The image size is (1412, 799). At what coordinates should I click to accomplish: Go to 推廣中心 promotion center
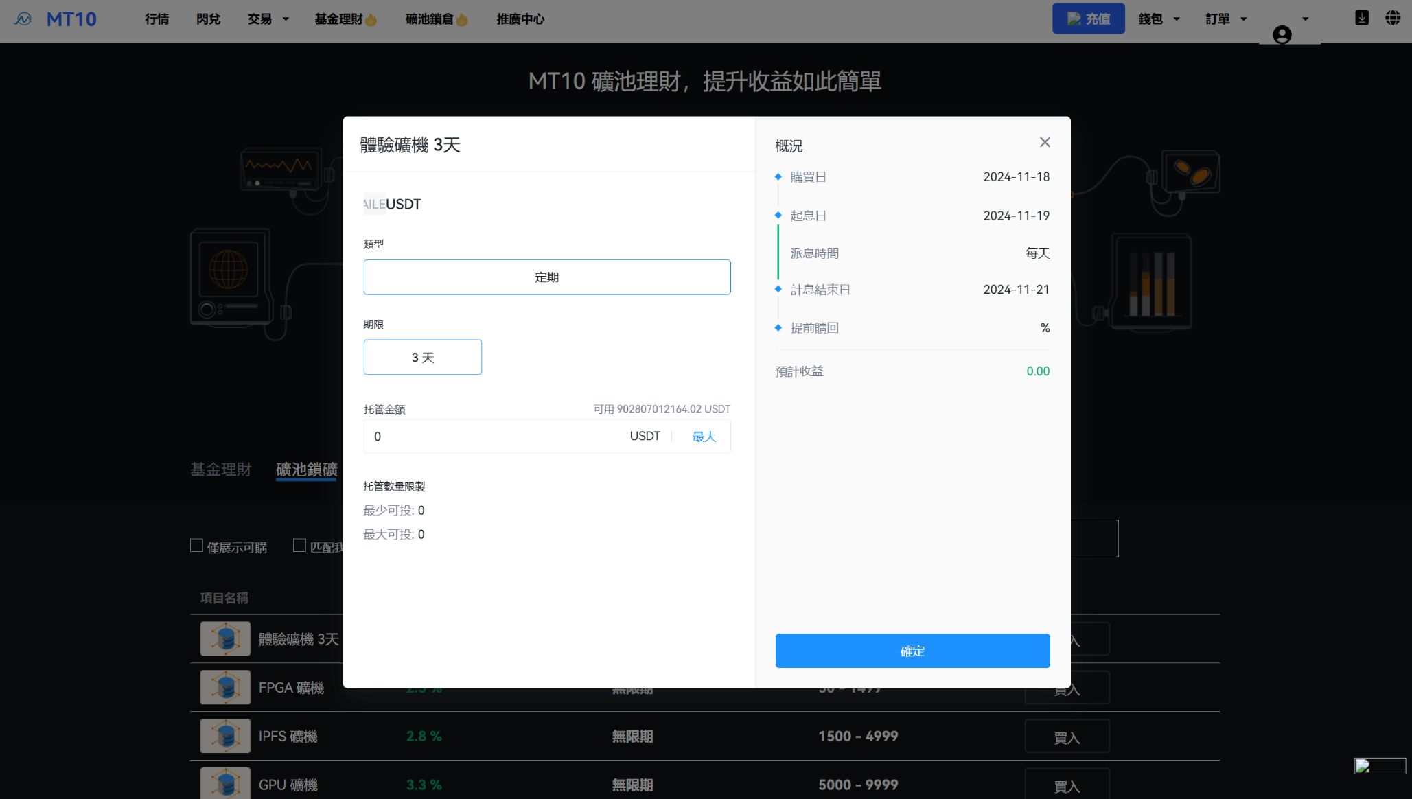(x=520, y=19)
